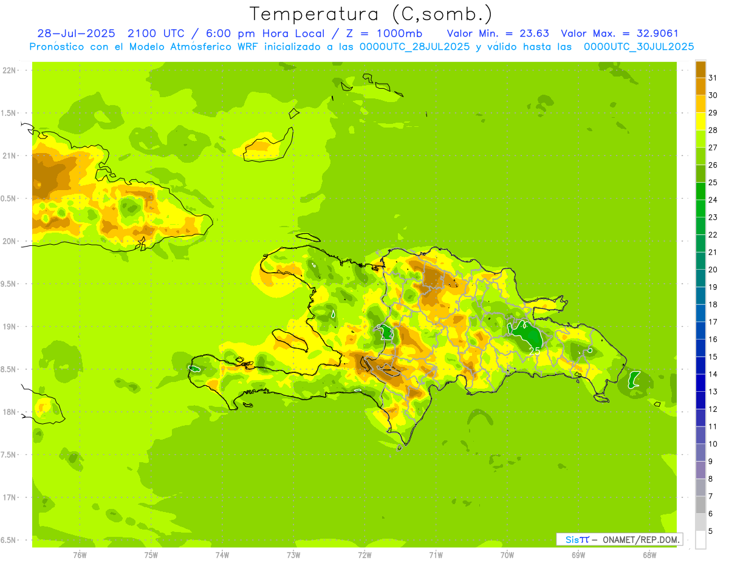Click the 'SisTT – ONAMET/REP.DOM.' credit label
This screenshot has width=729, height=563.
(620, 539)
